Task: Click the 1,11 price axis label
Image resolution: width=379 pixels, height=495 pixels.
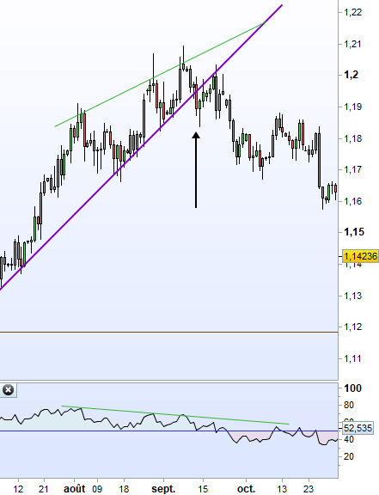Action: (352, 358)
